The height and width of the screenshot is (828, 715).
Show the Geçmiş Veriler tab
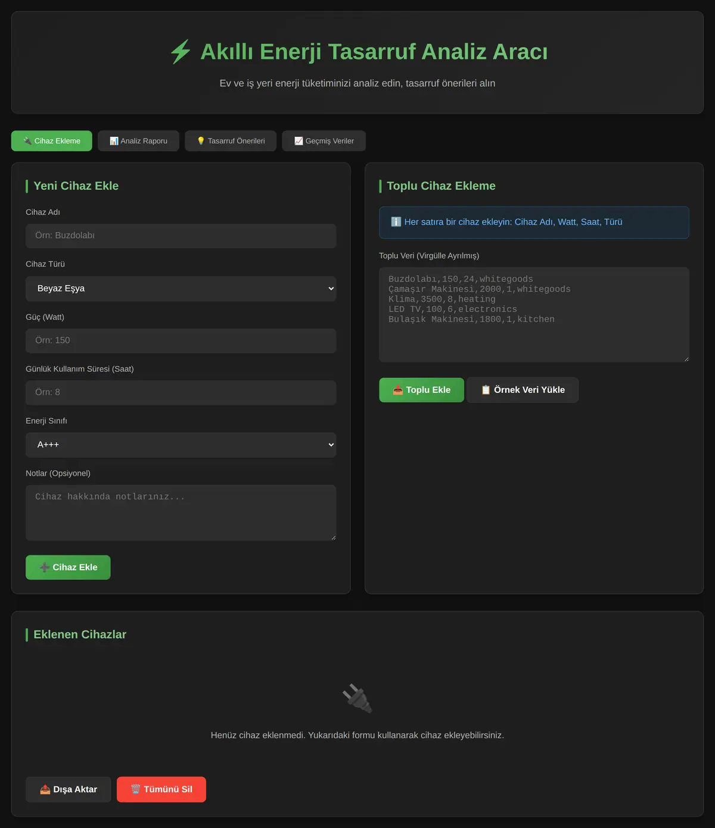click(324, 141)
